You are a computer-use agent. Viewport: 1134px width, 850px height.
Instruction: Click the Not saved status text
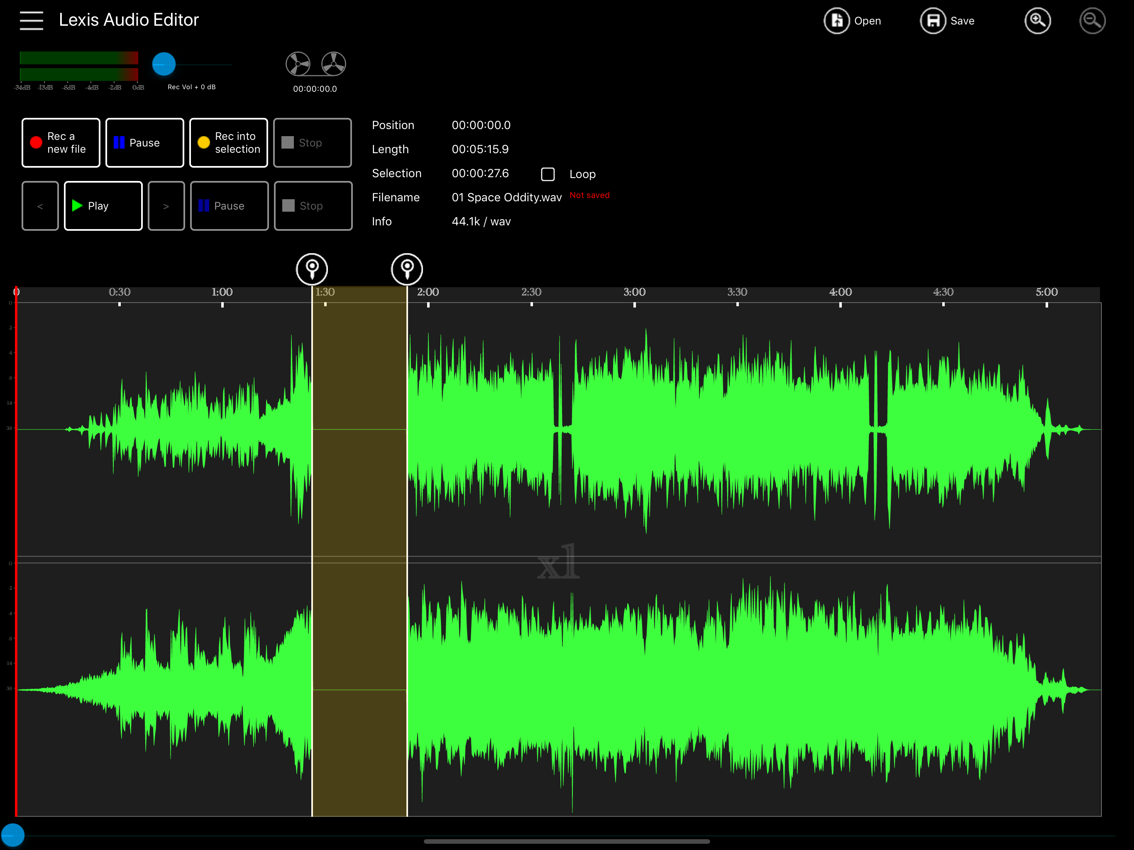tap(589, 195)
